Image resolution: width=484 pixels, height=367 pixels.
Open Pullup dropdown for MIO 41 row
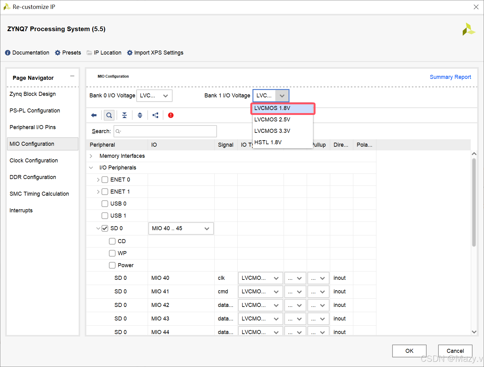pos(318,292)
